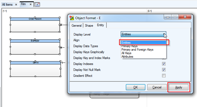This screenshot has height=107, width=197.
Task: Open the Display Level combo box
Action: [143, 34]
